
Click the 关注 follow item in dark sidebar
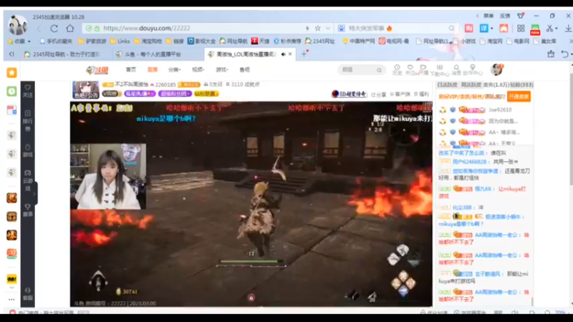tap(28, 92)
